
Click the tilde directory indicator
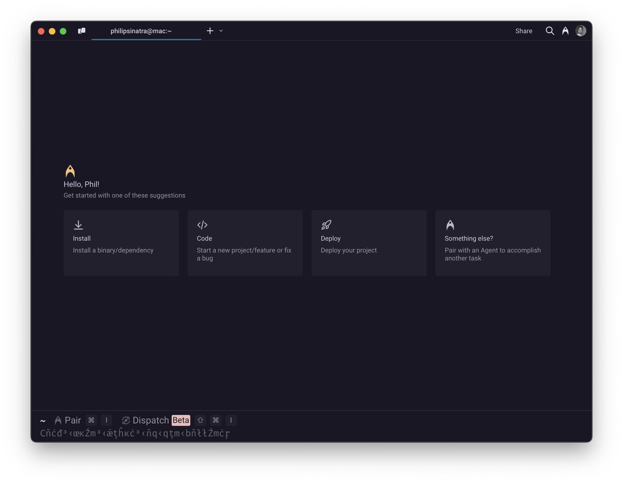point(43,421)
